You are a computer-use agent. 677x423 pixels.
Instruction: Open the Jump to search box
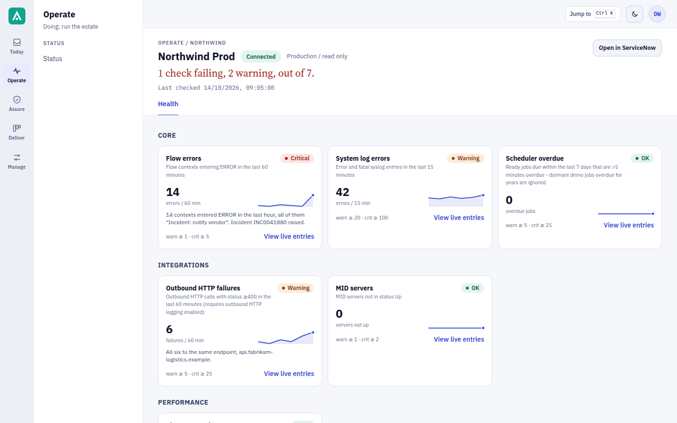tap(593, 14)
